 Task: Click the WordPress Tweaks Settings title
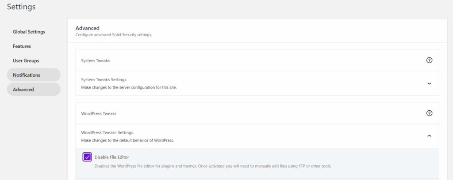click(107, 132)
